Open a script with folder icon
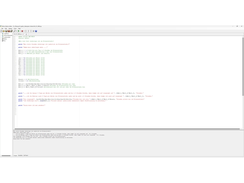 click(x=4, y=31)
